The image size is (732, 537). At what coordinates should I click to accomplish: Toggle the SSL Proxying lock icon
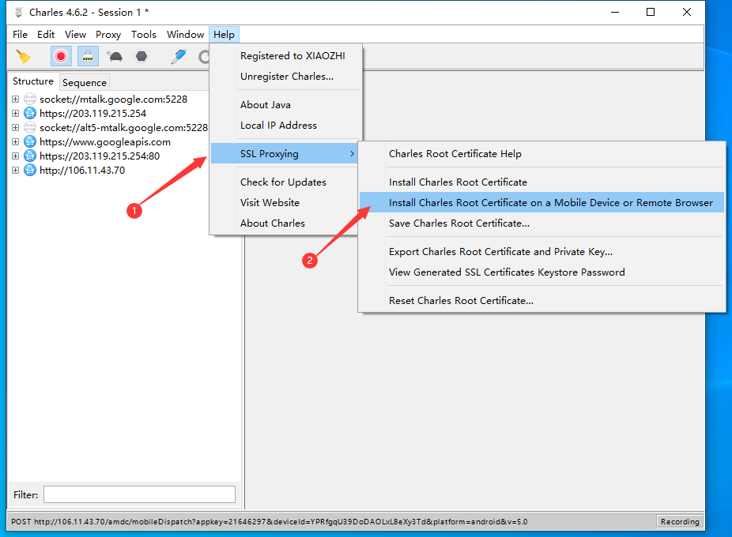pyautogui.click(x=88, y=56)
